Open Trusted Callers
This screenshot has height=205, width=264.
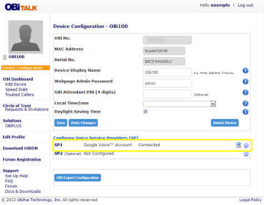[x=19, y=94]
